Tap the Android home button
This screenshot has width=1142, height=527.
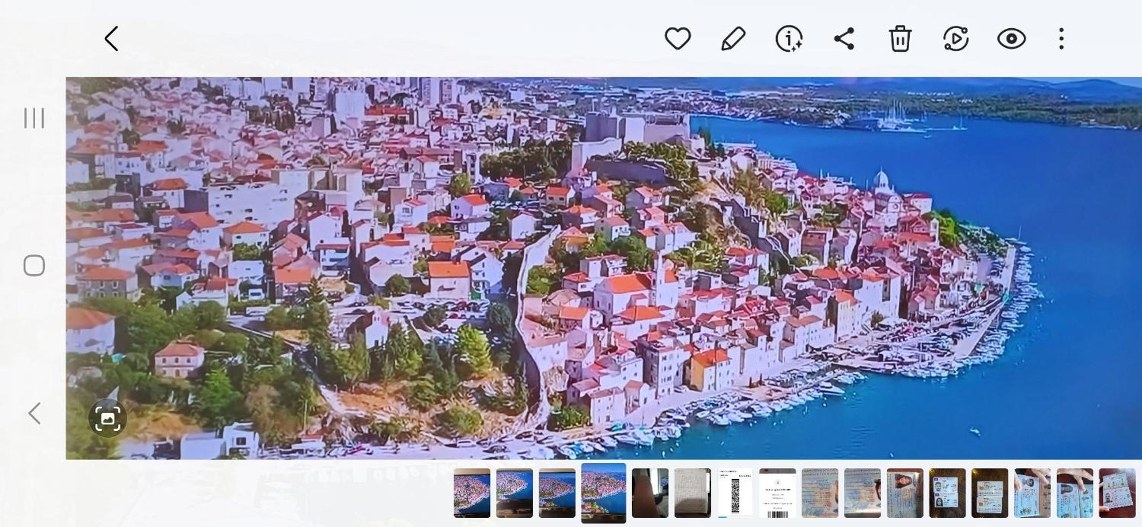point(34,265)
